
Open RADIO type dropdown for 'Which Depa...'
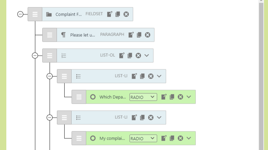tap(143, 97)
